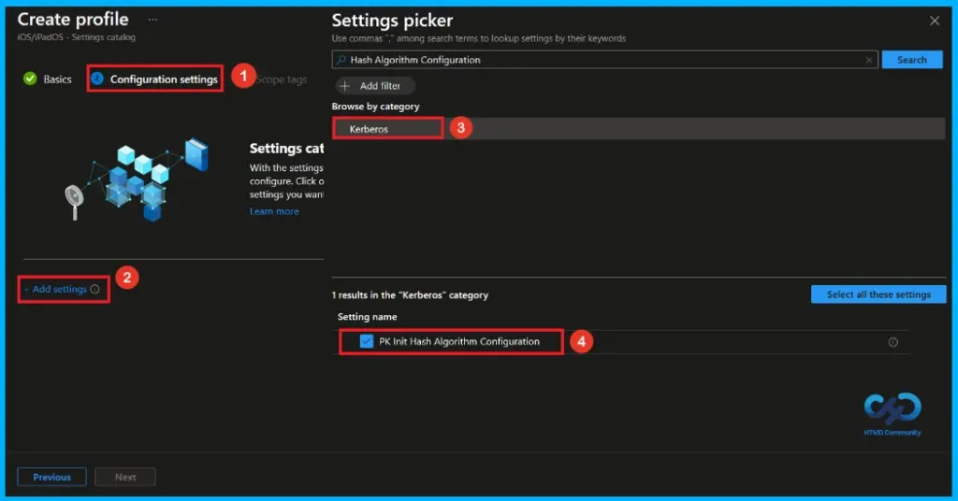Click the Setting name column header

coord(367,317)
